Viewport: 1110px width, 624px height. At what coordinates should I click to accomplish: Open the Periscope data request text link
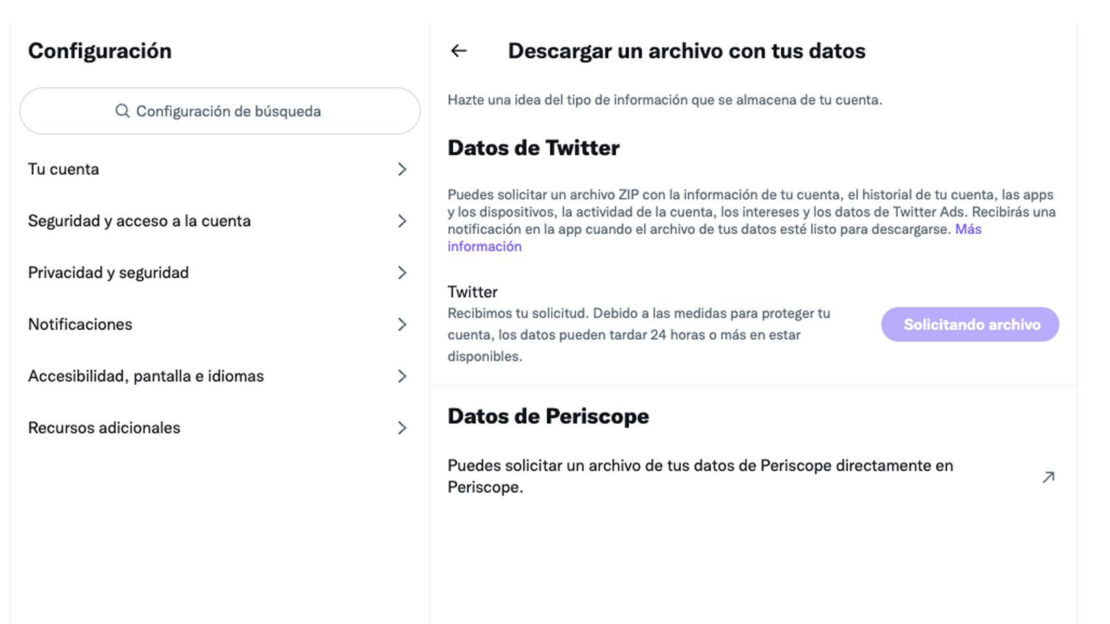point(700,476)
